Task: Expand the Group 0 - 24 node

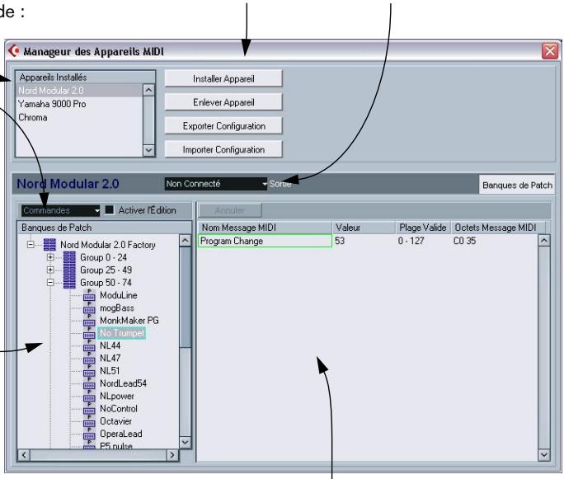Action: coord(50,257)
